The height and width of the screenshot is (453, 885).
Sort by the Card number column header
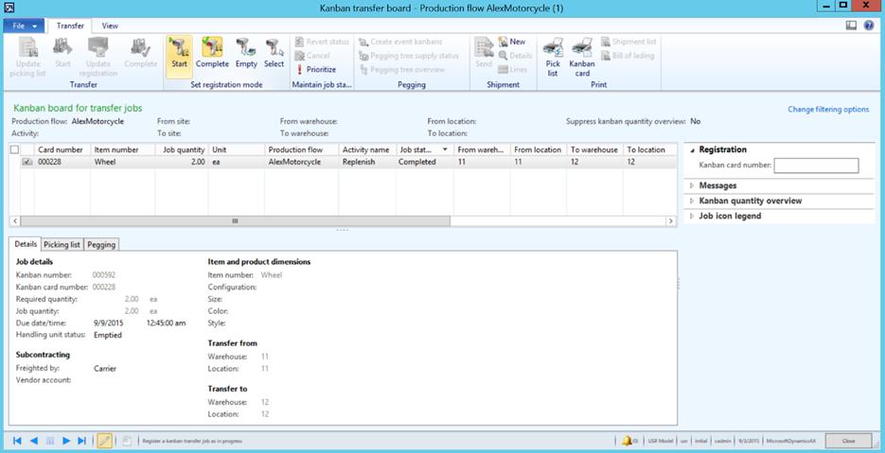click(62, 149)
